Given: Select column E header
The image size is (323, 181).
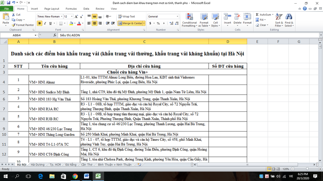Looking at the screenshot, I should click(x=257, y=42).
